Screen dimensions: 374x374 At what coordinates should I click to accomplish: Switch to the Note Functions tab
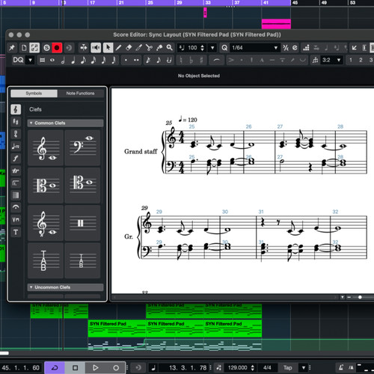point(80,93)
